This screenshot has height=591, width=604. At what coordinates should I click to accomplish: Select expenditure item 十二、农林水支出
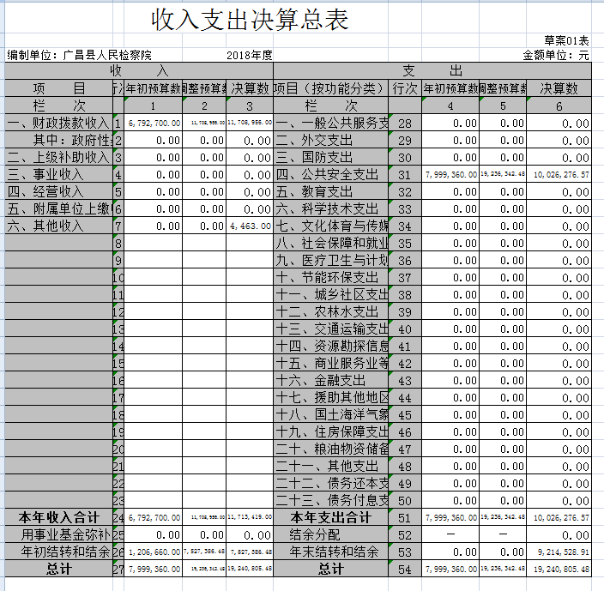click(x=331, y=311)
